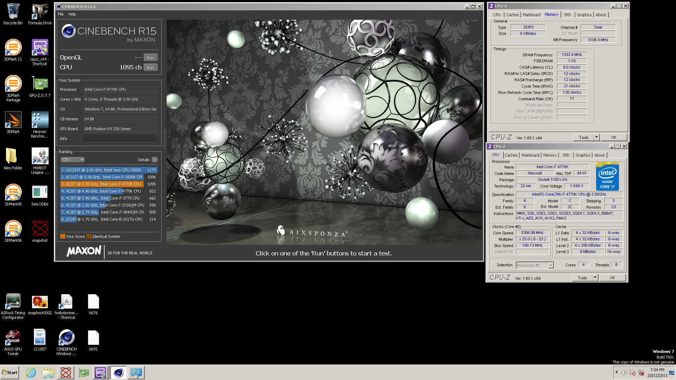The image size is (676, 380).
Task: Launch 3DMark Vantage desktop icon
Action: (x=13, y=88)
